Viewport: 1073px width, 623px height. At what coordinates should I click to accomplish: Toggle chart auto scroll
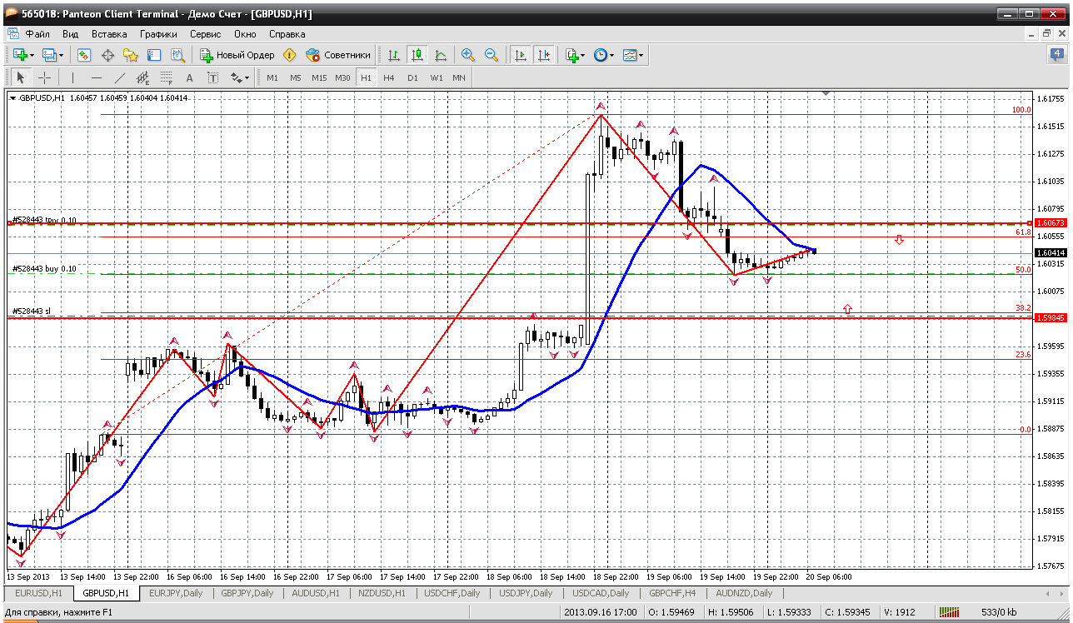click(x=521, y=55)
